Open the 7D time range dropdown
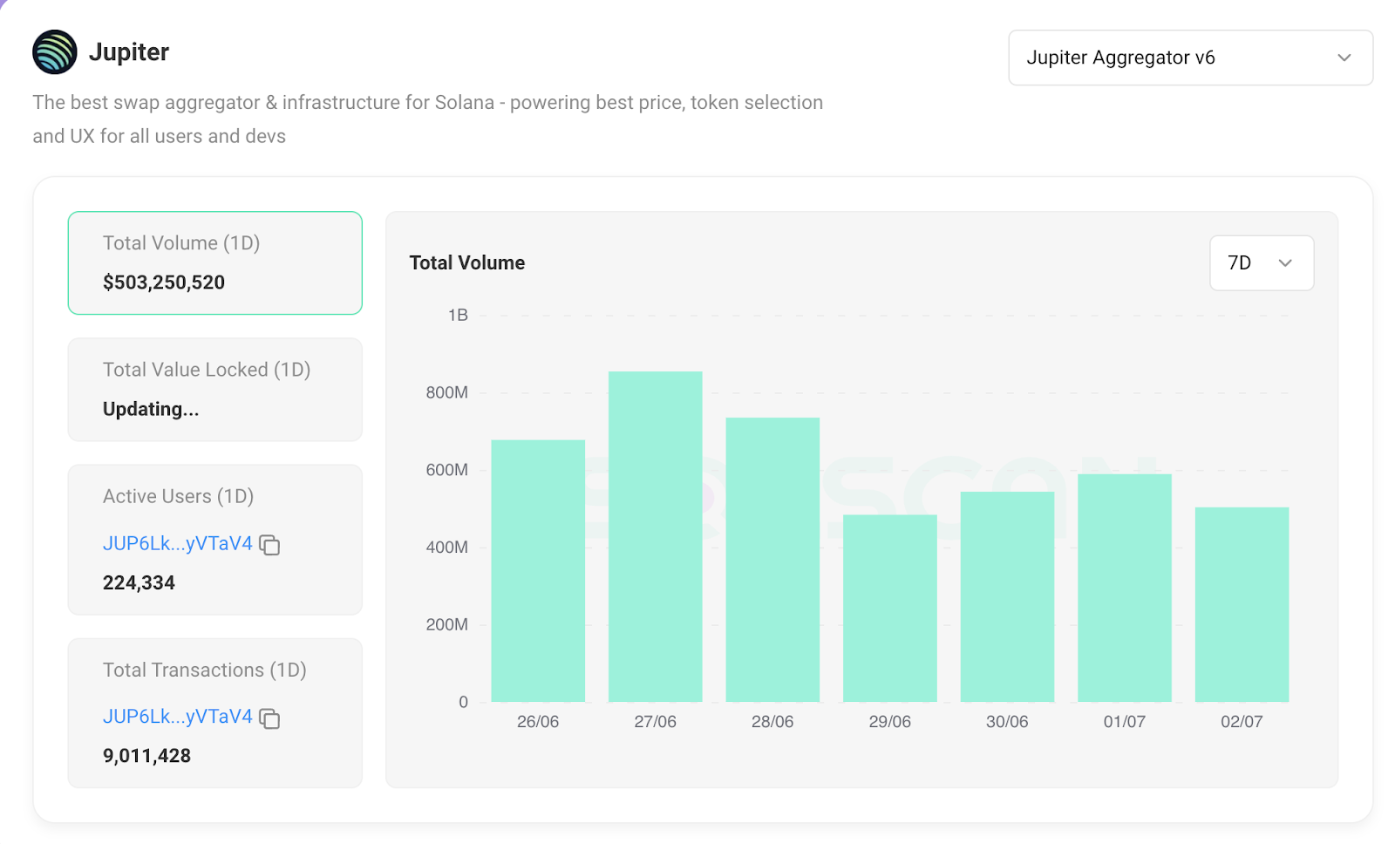The height and width of the screenshot is (844, 1395). (x=1261, y=262)
